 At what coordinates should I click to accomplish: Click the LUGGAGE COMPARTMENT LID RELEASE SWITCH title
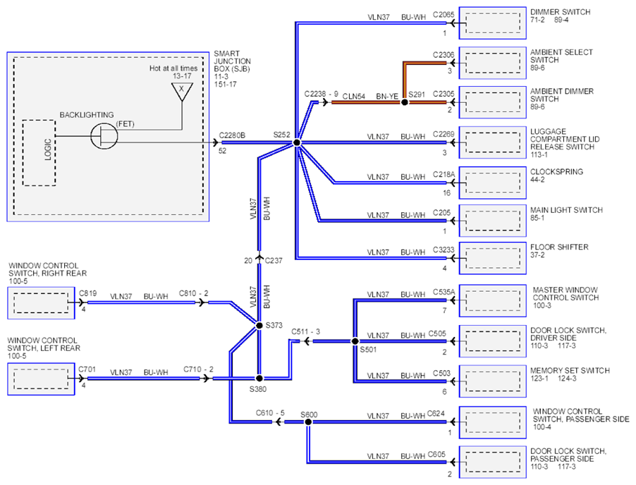pos(565,139)
